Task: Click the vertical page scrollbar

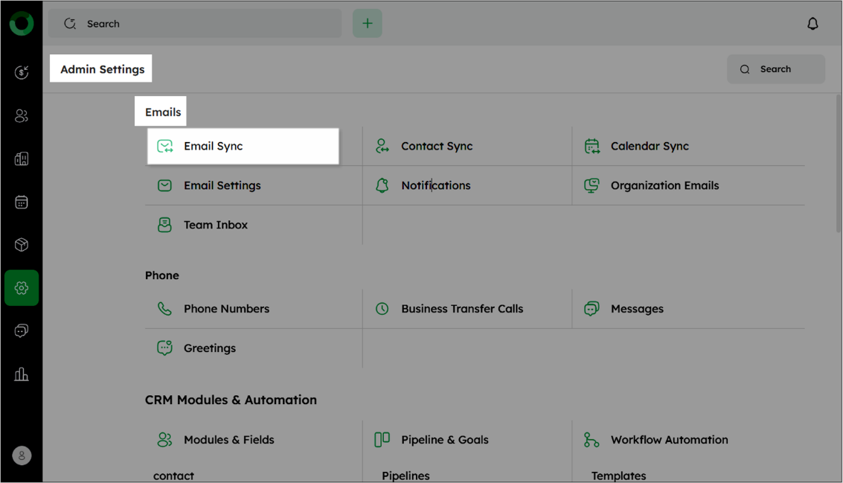Action: pyautogui.click(x=839, y=164)
